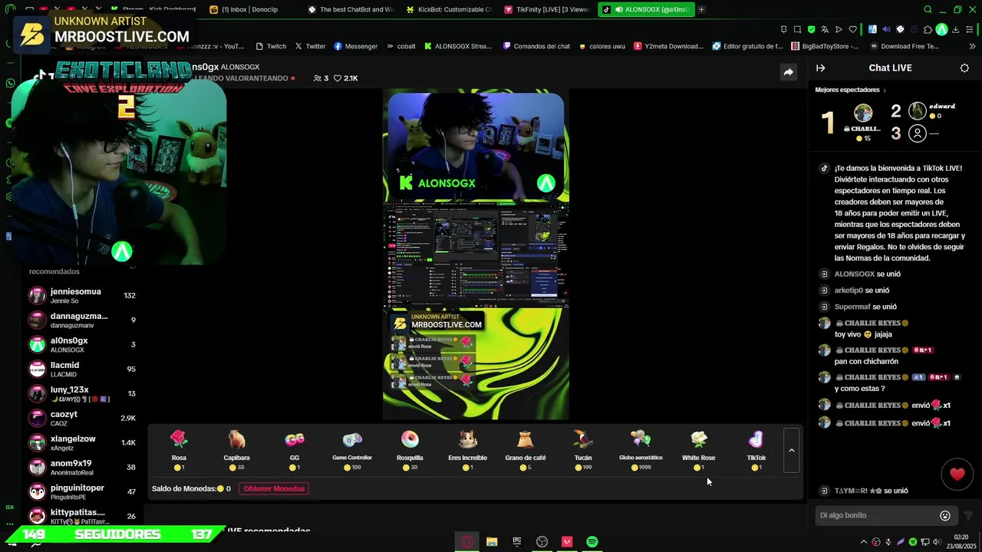Send the White Rose gift
Image resolution: width=982 pixels, height=552 pixels.
[698, 450]
